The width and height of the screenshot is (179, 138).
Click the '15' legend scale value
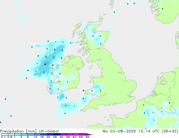coord(42,137)
